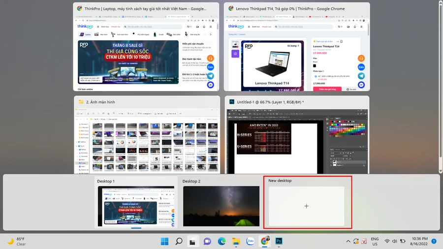Open the Windows Start menu
The width and height of the screenshot is (443, 249).
[164, 242]
